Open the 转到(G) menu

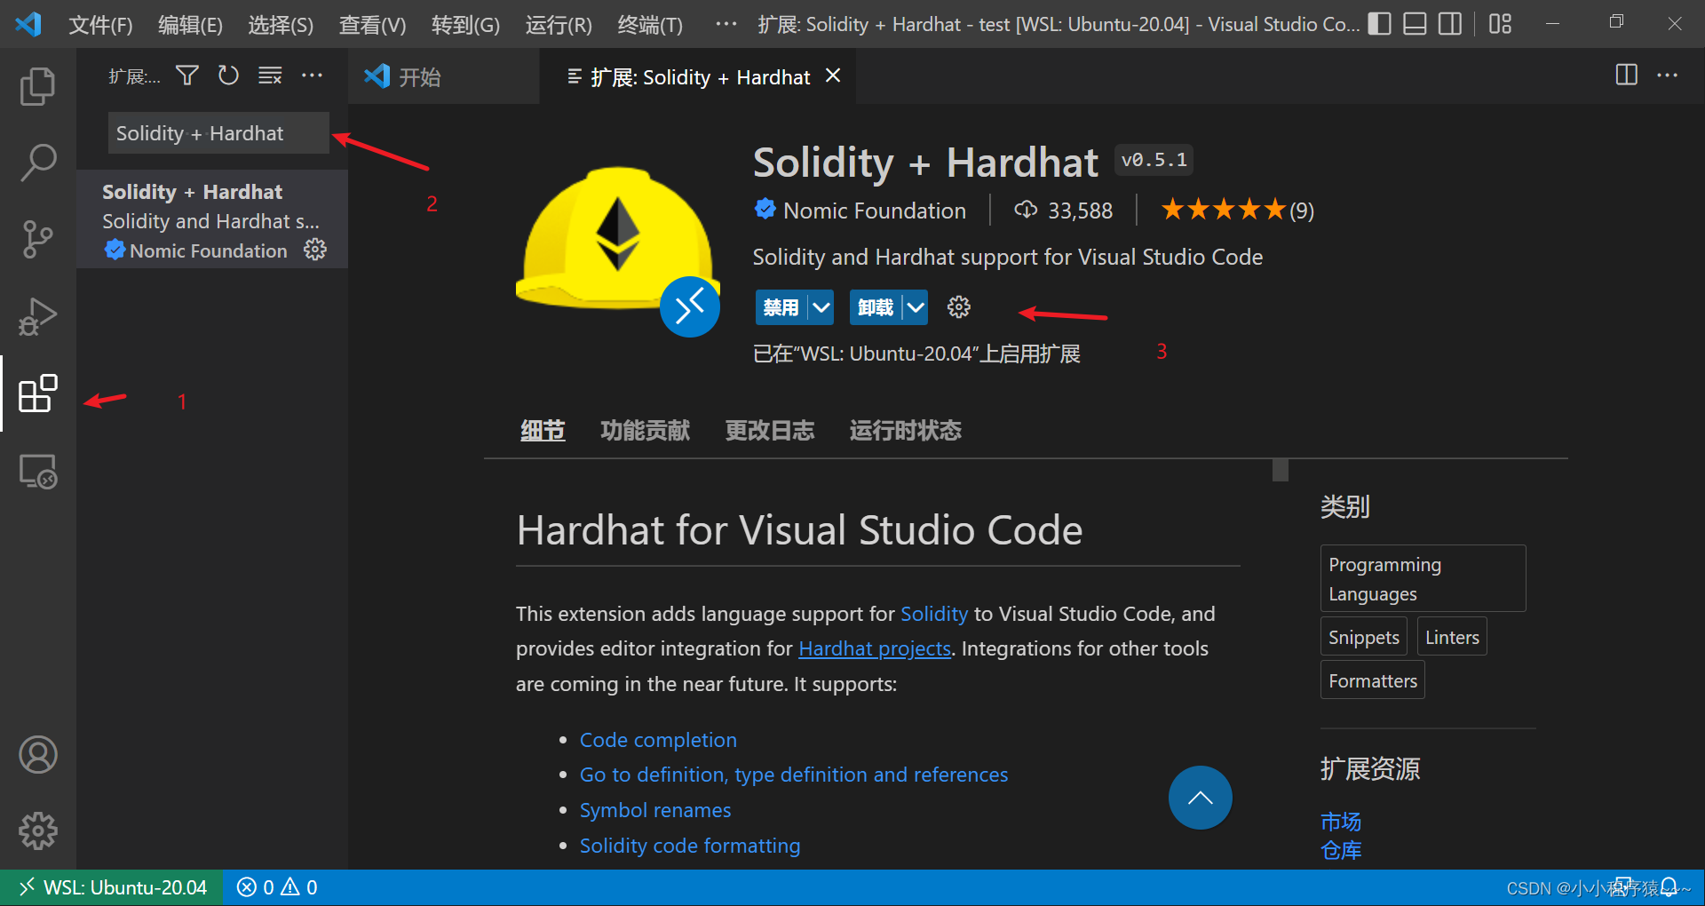(465, 24)
